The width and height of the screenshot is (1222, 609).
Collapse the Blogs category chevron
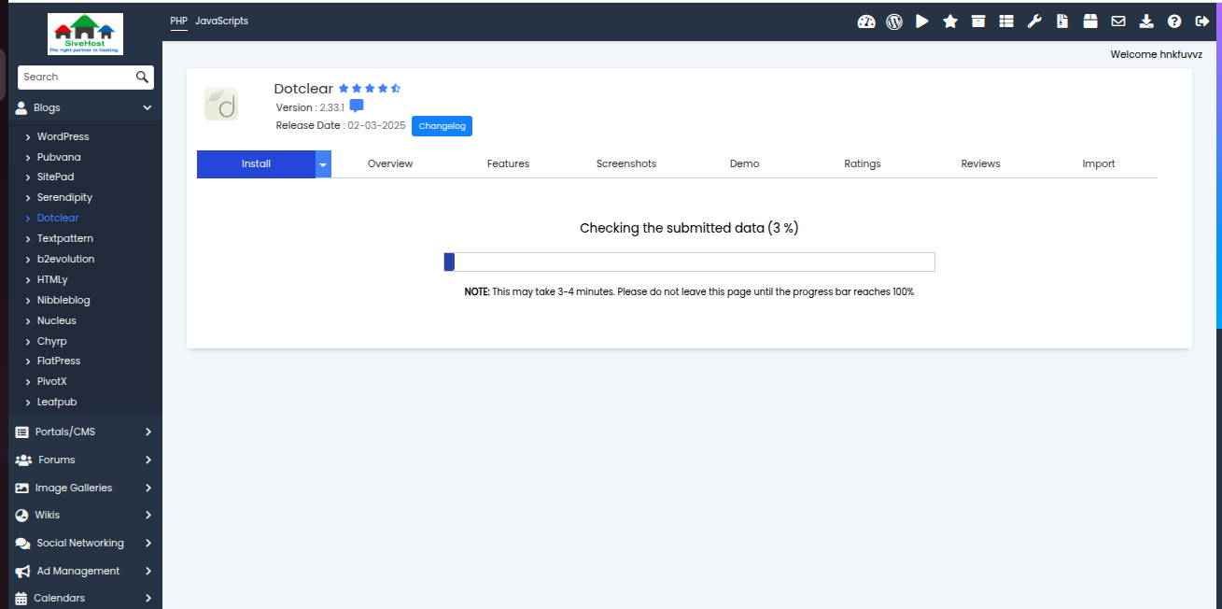[147, 108]
